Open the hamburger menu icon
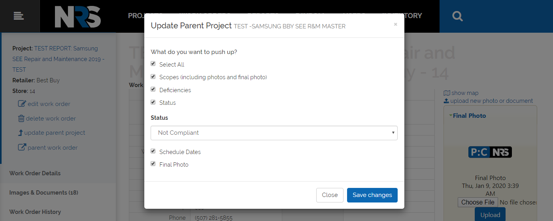The image size is (553, 221). [19, 16]
